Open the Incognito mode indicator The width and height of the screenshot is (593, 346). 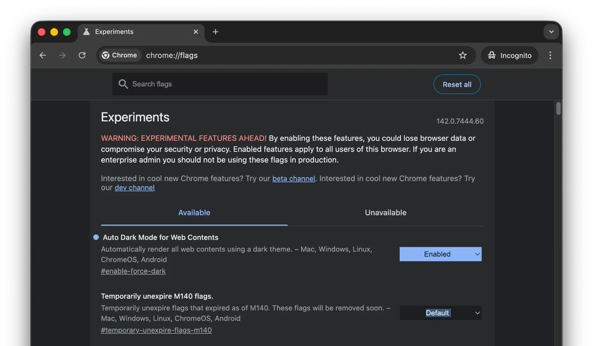pos(509,55)
